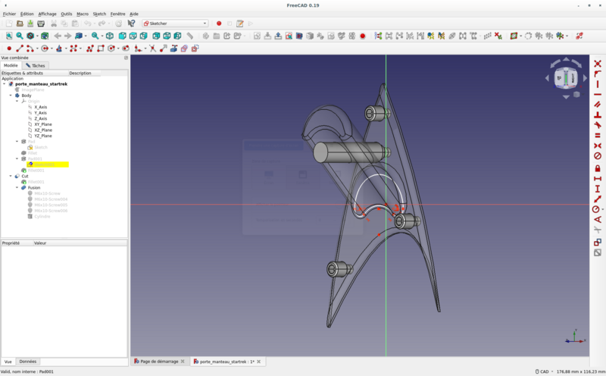606x376 pixels.
Task: Select M6x10-Screw004 in the tree
Action: point(51,199)
